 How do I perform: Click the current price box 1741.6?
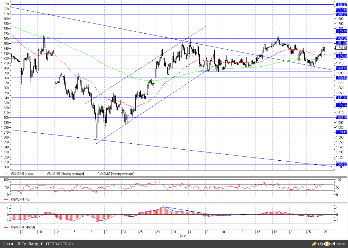341,48
